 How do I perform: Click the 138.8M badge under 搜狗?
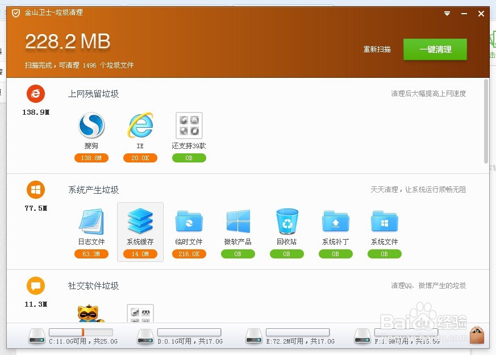[x=91, y=158]
